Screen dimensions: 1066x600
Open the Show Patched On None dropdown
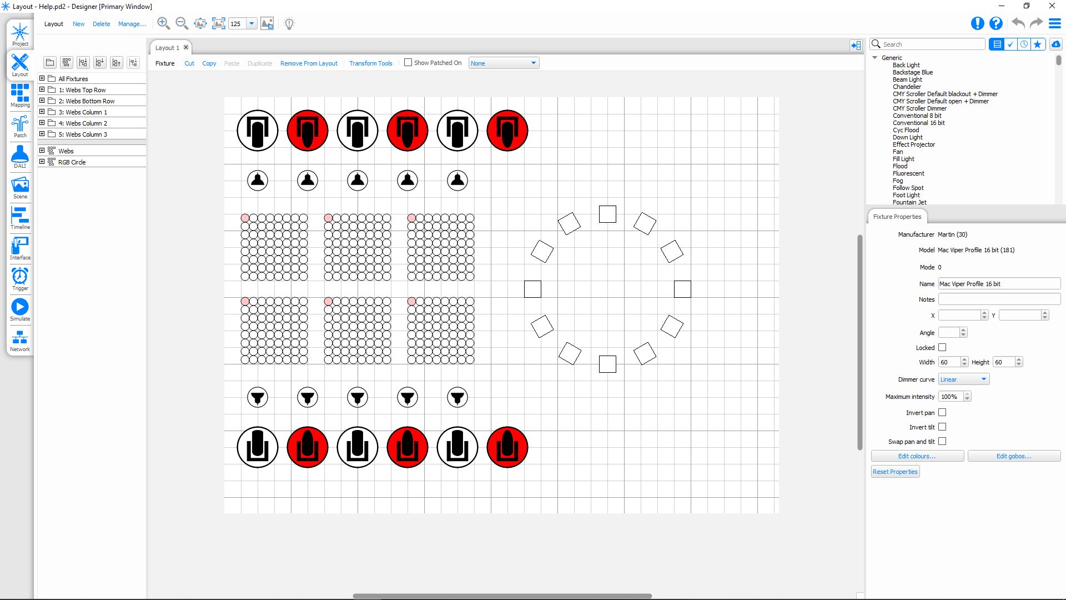pos(503,63)
